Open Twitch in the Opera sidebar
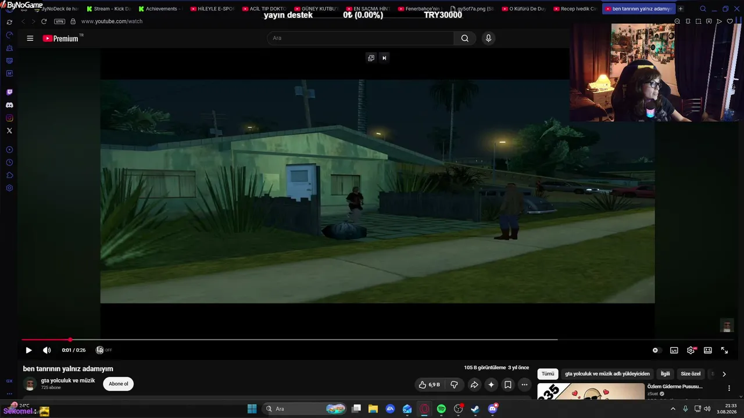This screenshot has width=744, height=418. tap(9, 92)
